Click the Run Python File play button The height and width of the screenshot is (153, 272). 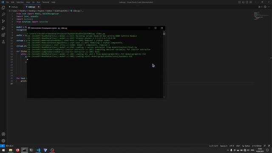click(259, 7)
